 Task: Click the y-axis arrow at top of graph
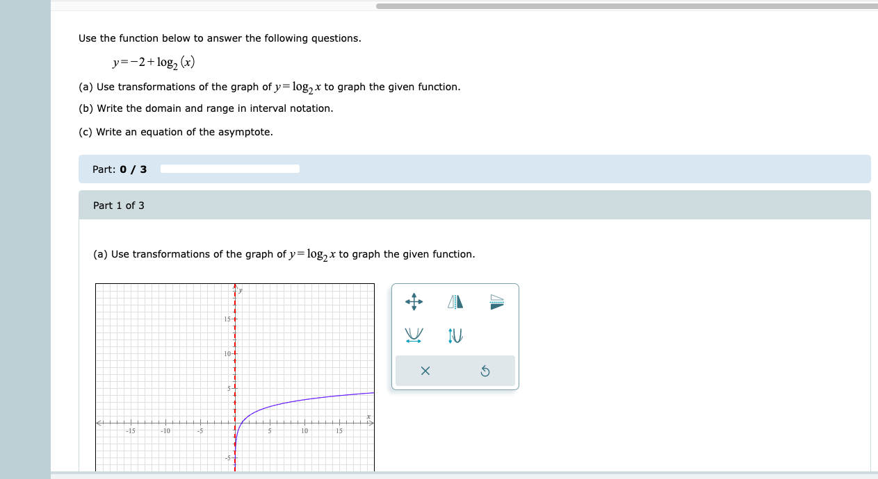(x=235, y=286)
